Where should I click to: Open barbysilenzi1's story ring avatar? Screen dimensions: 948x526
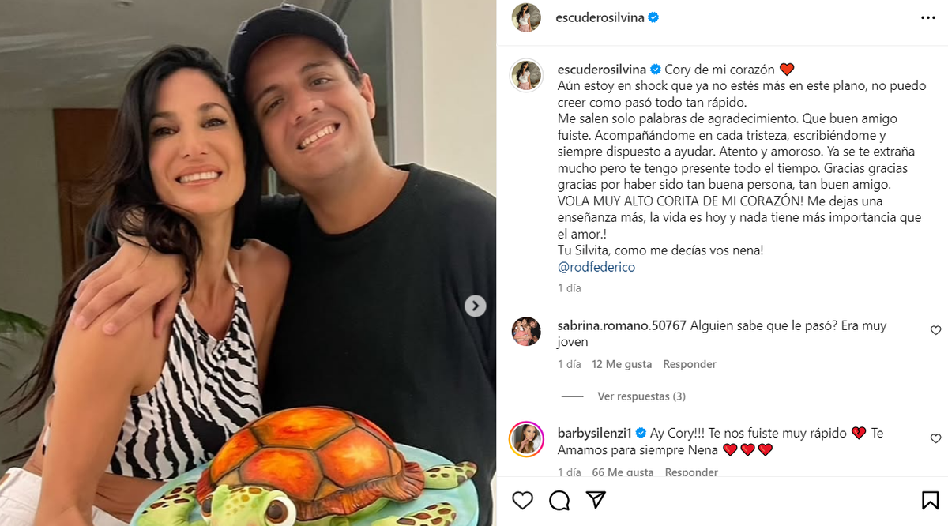(526, 439)
